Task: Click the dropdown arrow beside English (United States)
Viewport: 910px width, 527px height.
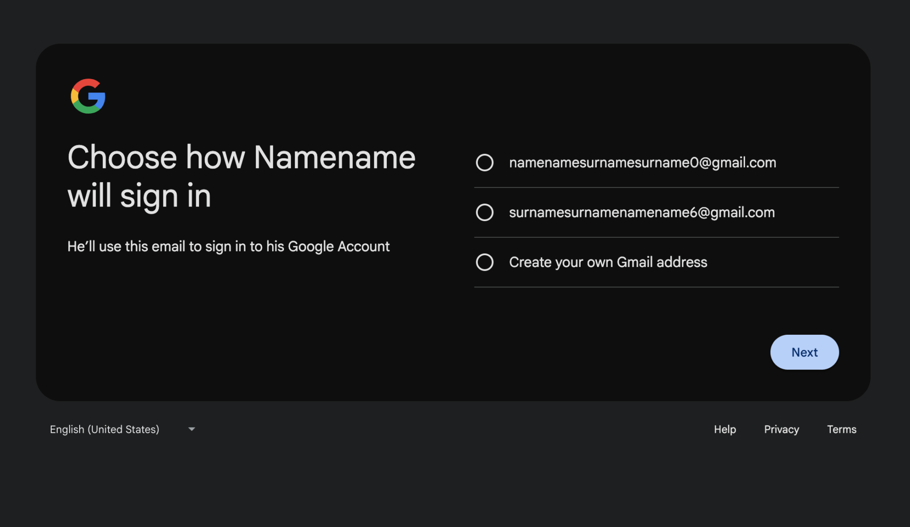Action: [191, 429]
